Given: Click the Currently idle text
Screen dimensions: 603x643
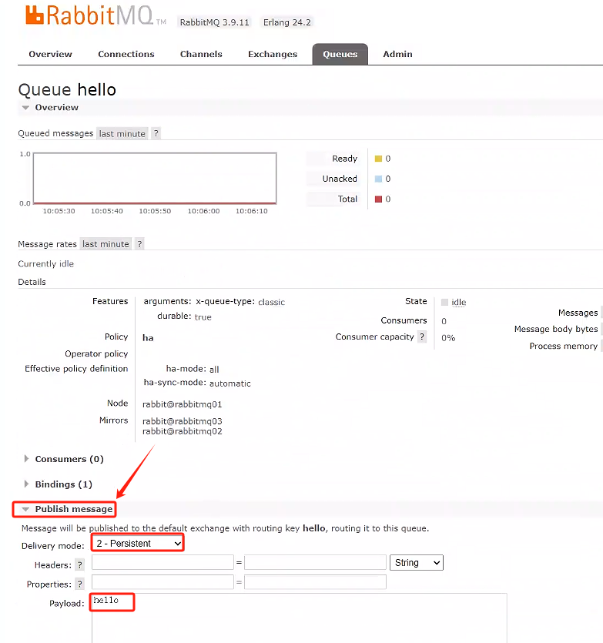Looking at the screenshot, I should pyautogui.click(x=46, y=263).
